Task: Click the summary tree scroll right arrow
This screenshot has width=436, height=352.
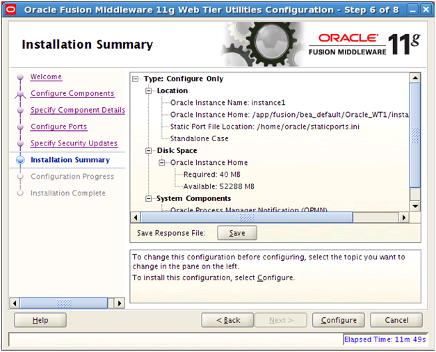Action: pos(404,217)
